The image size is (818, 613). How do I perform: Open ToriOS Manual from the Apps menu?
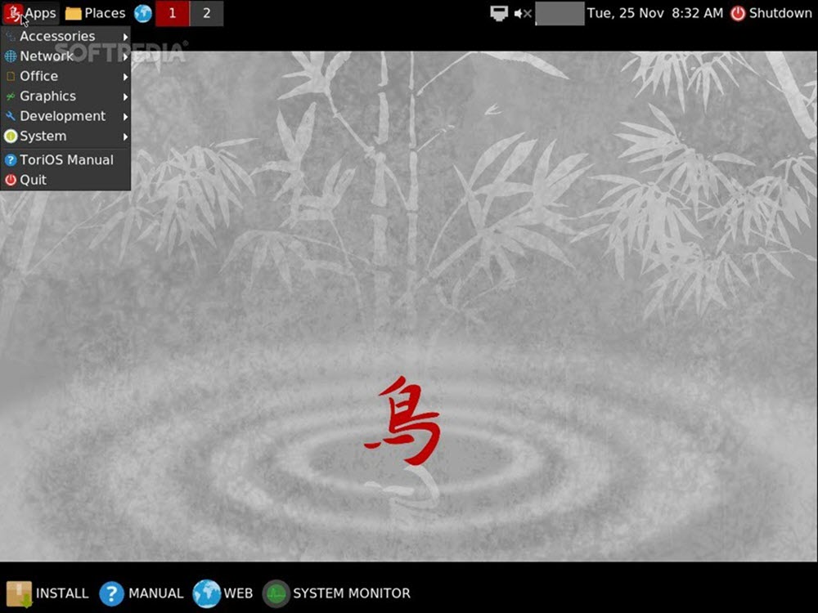65,160
